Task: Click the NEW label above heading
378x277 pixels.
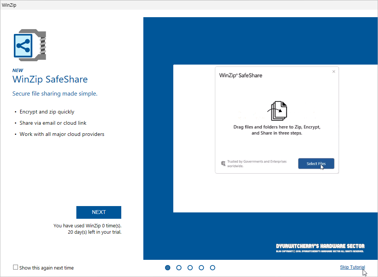Action: [18, 70]
